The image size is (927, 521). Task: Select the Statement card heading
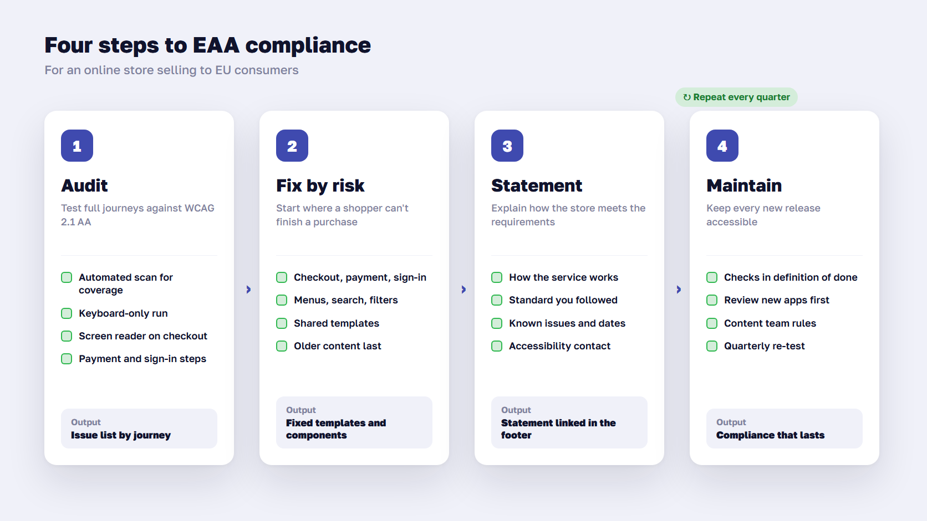tap(537, 185)
